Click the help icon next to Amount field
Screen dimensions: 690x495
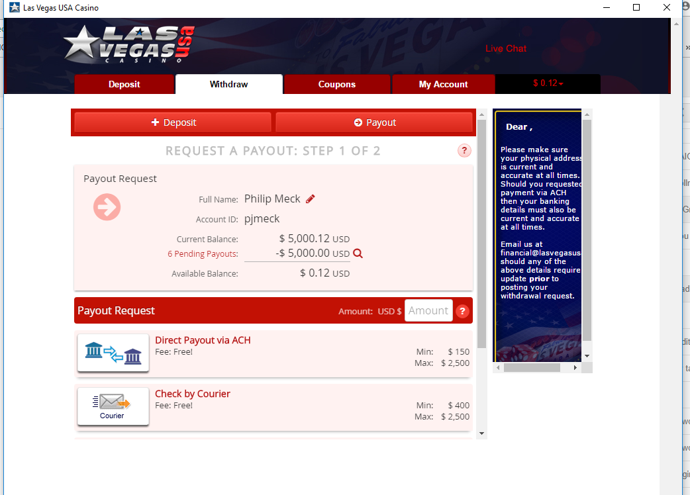pyautogui.click(x=462, y=311)
